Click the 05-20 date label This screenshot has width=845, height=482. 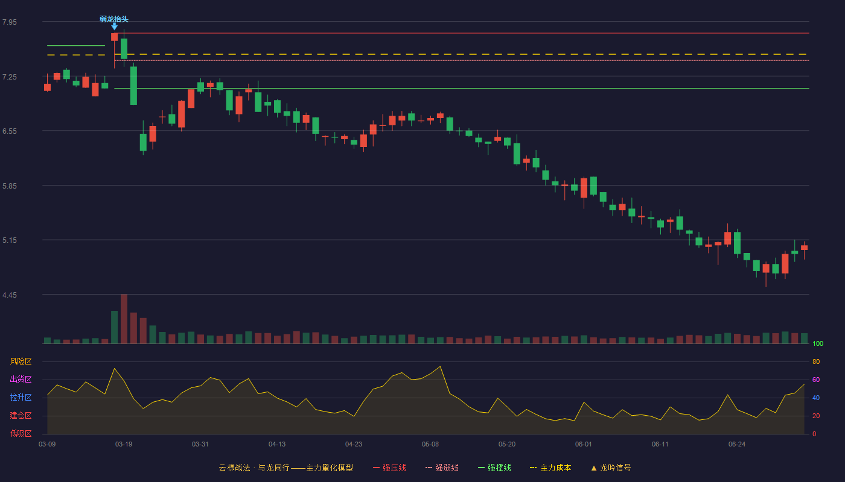pos(507,444)
